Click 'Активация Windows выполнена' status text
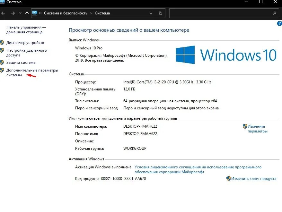282x212 pixels. [103, 167]
